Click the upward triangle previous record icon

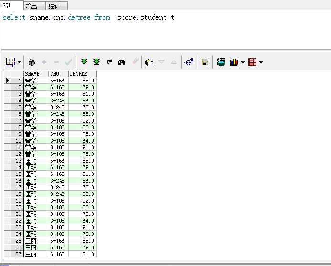(174, 62)
